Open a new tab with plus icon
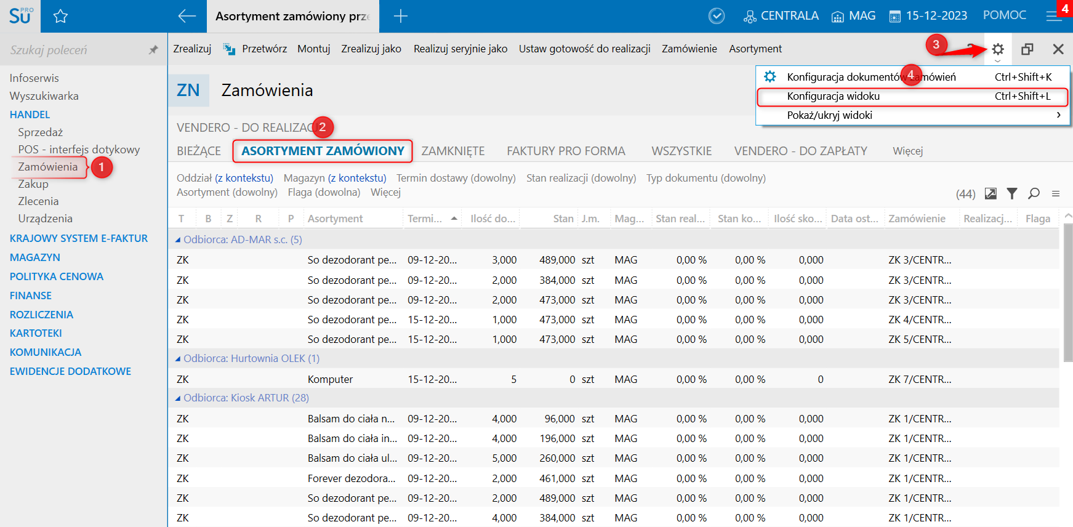This screenshot has width=1073, height=527. click(401, 17)
